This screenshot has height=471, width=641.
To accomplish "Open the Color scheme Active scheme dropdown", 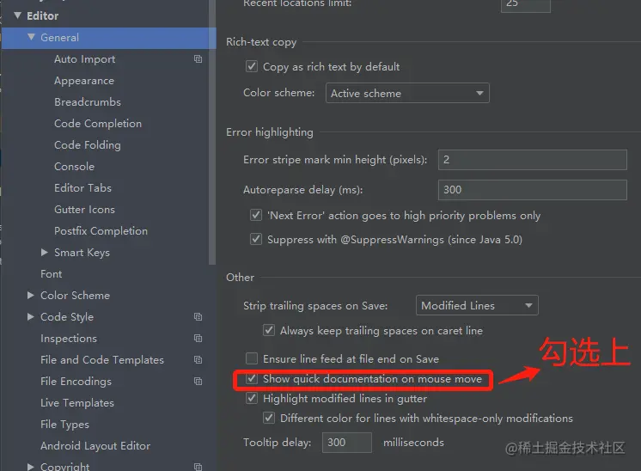I will 407,93.
